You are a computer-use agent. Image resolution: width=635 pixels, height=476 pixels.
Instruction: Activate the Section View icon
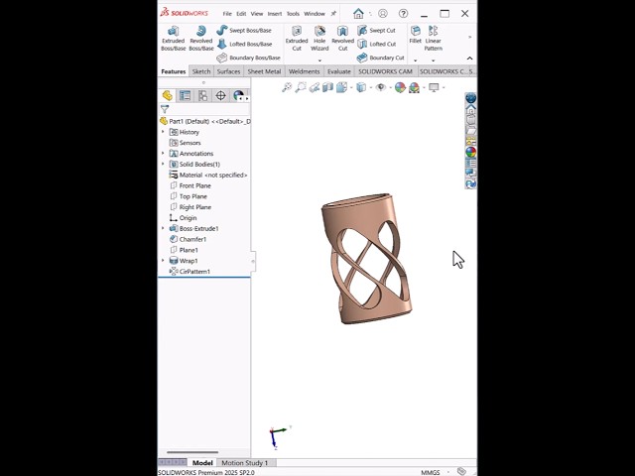[x=327, y=87]
